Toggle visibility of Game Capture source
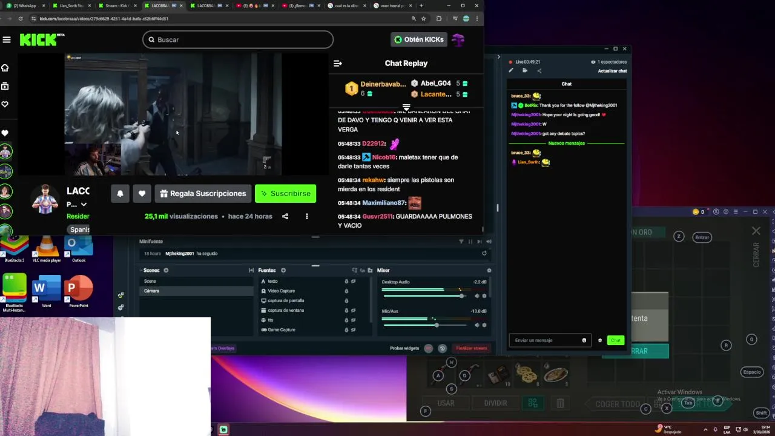Screen dimensions: 775x436 354,330
